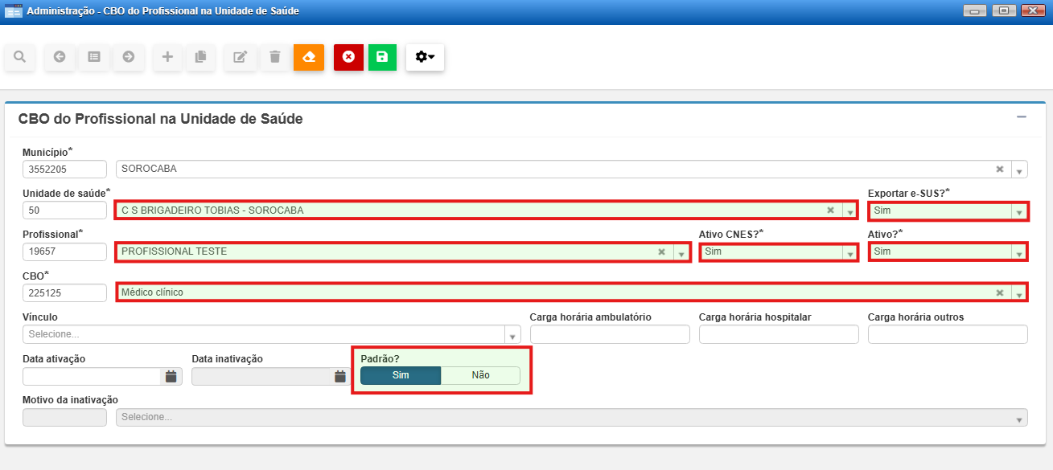Collapse the CBO do Profissional panel
Screen dimensions: 1053x470
[x=1021, y=117]
